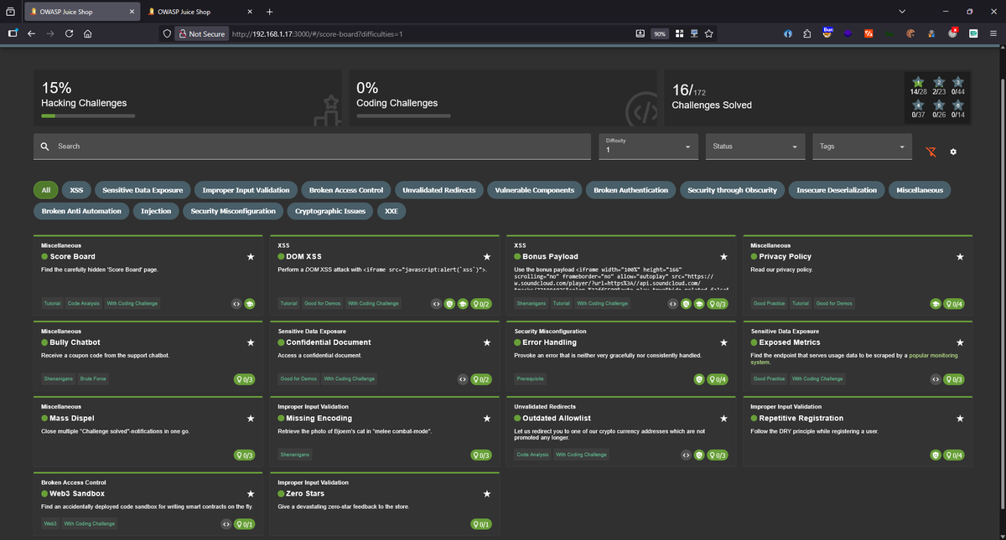1006x540 pixels.
Task: Open a new browser tab
Action: click(x=269, y=12)
